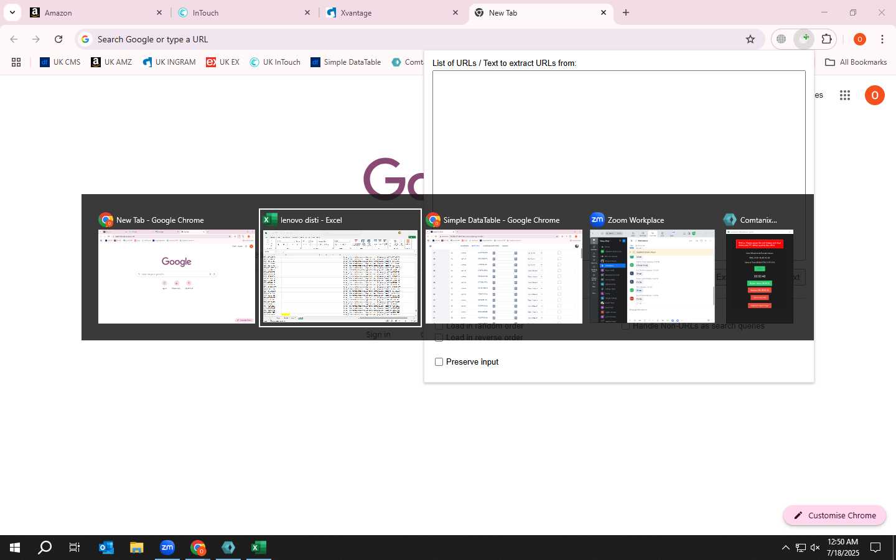Open Zoom from the taskbar

[167, 548]
